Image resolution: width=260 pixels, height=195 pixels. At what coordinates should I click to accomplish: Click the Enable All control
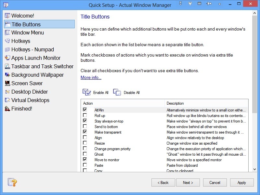click(95, 92)
